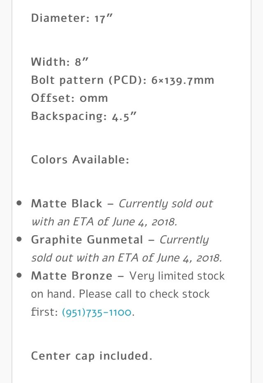Click the Matte Bronze color label

click(x=72, y=276)
